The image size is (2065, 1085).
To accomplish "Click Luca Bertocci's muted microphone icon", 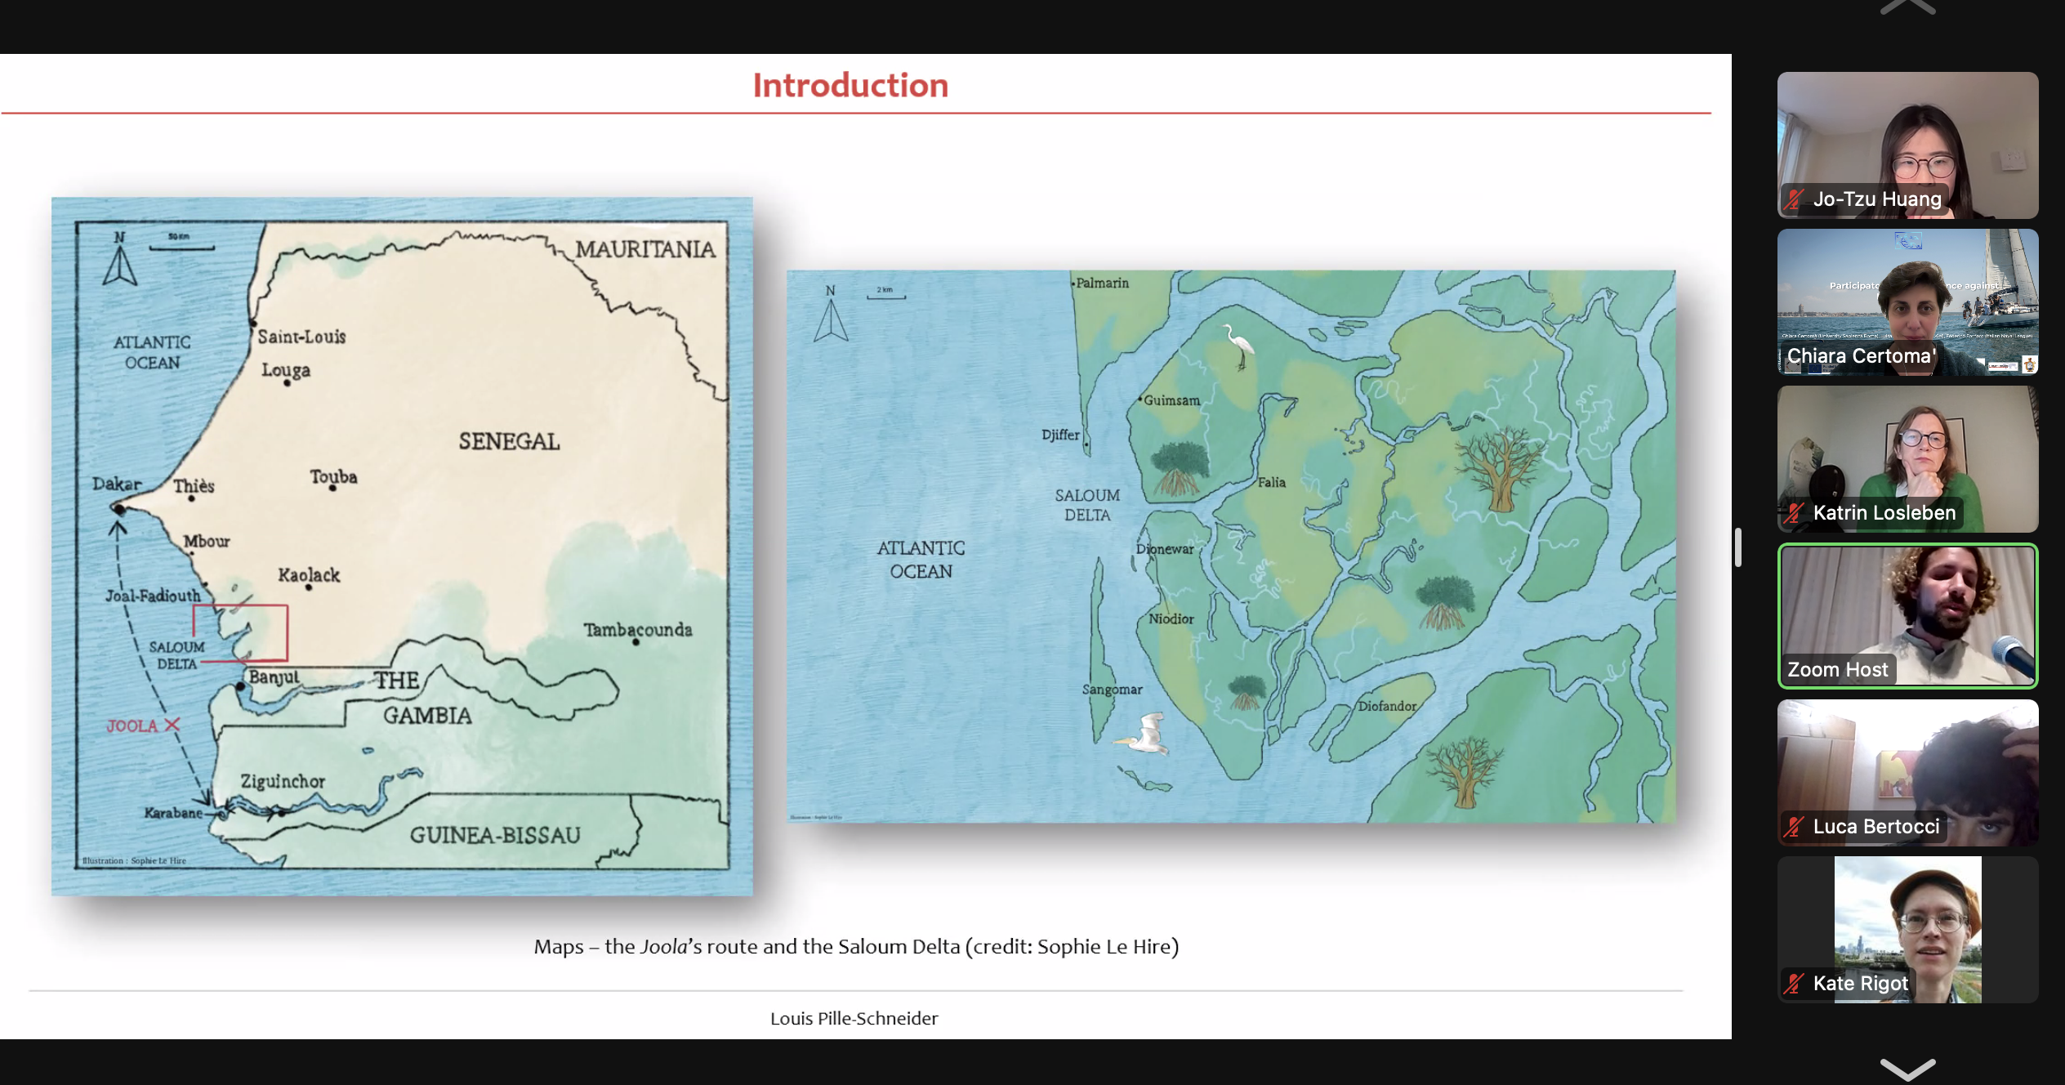I will [x=1794, y=827].
